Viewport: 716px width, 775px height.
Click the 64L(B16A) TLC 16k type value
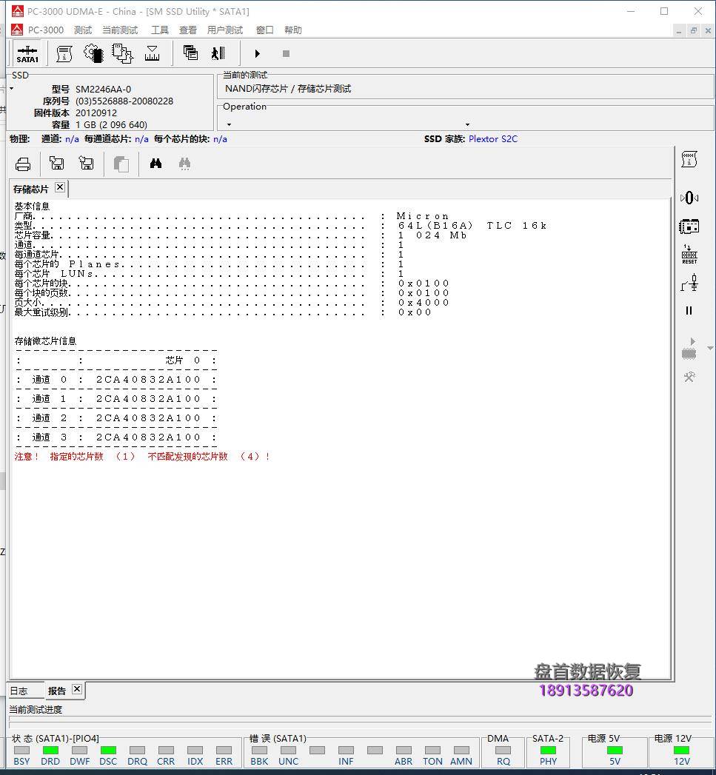tap(472, 225)
